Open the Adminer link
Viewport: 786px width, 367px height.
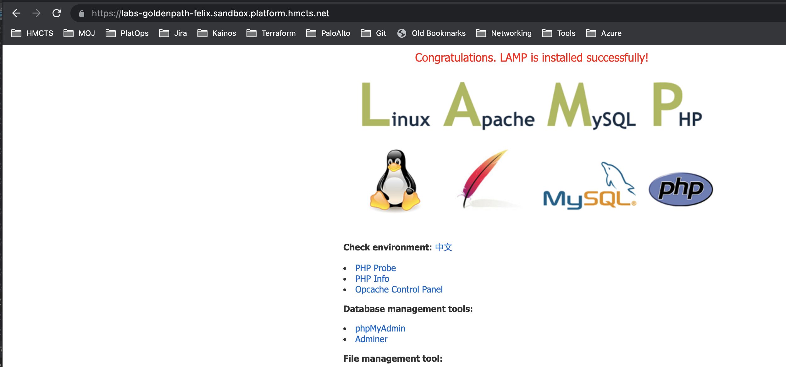371,339
